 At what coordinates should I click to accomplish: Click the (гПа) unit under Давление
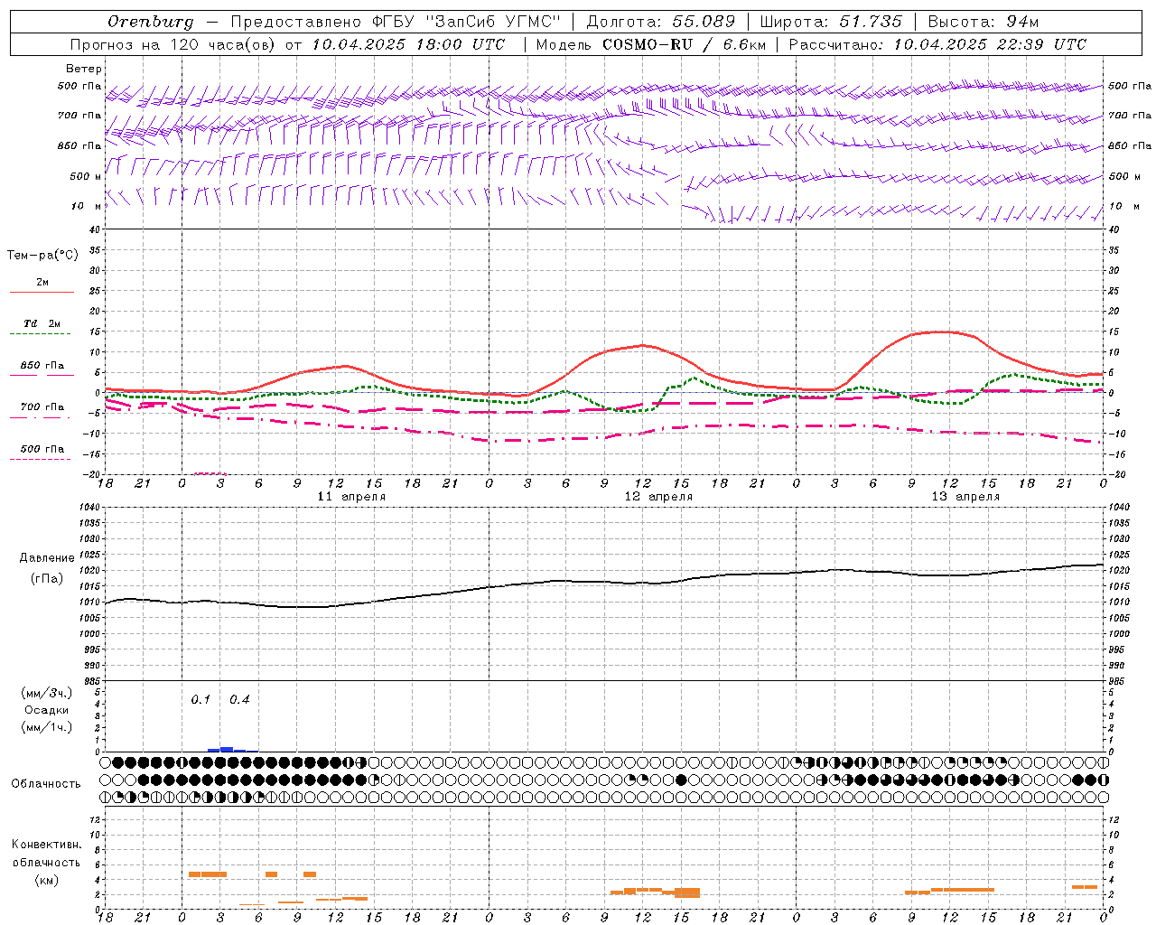pyautogui.click(x=47, y=578)
